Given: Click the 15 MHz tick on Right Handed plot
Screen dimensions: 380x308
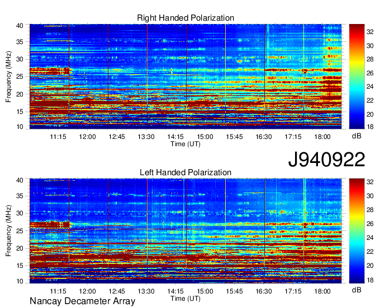Looking at the screenshot, I should [x=20, y=112].
